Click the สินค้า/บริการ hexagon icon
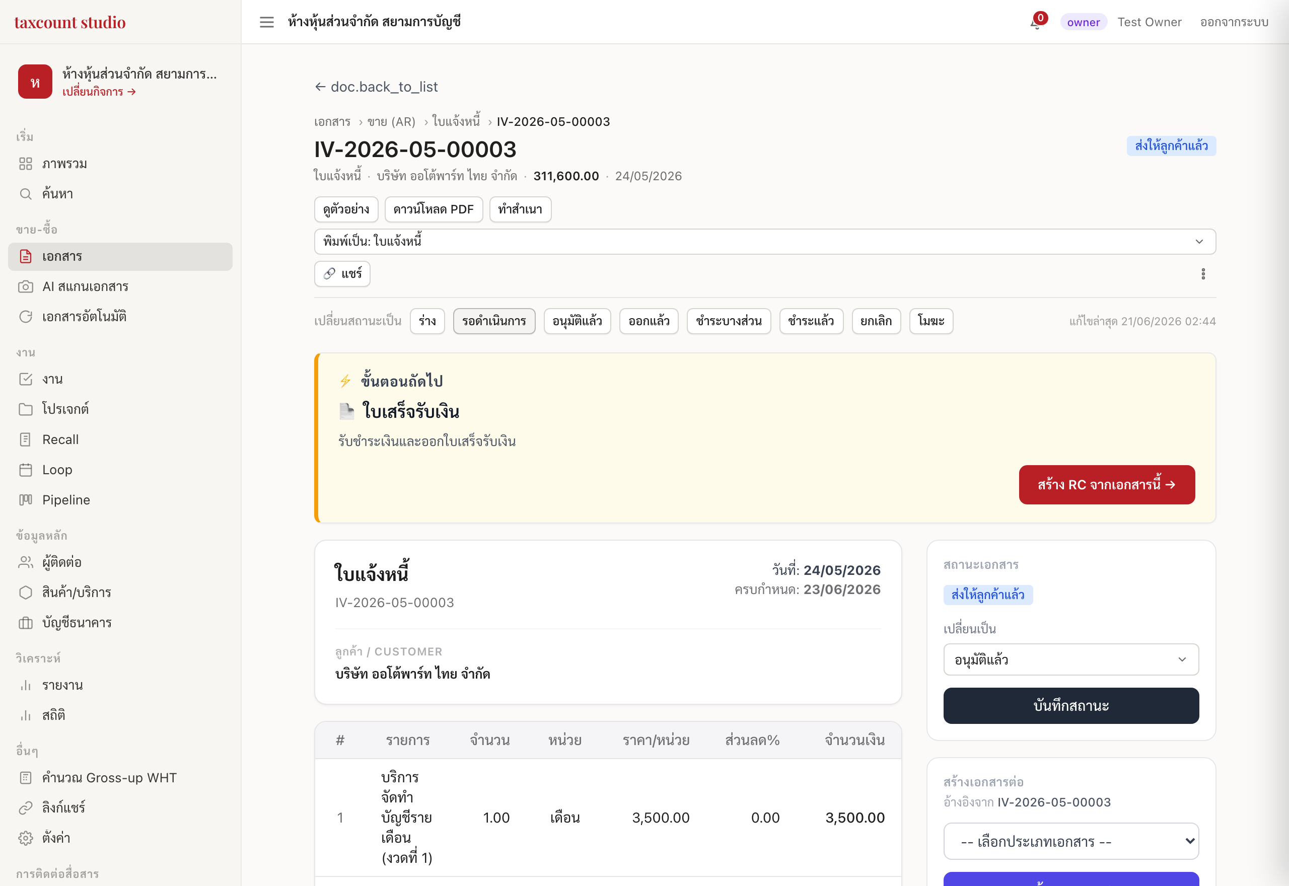Image resolution: width=1289 pixels, height=886 pixels. point(26,593)
